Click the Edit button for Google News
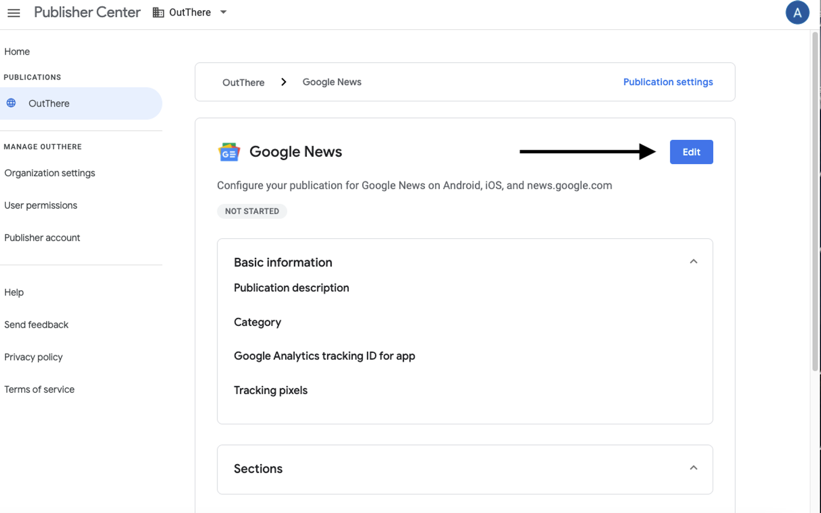The width and height of the screenshot is (821, 513). (691, 151)
